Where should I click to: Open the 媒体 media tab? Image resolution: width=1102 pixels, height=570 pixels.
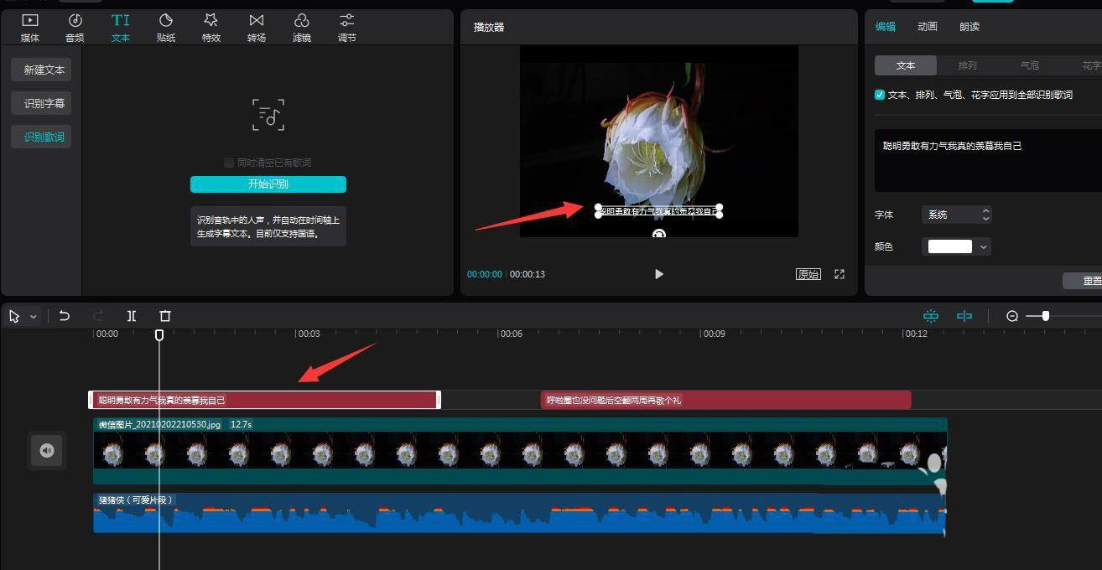point(30,28)
